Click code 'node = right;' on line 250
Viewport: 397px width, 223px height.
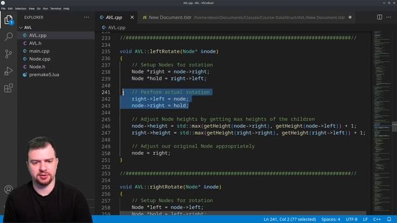[151, 153]
